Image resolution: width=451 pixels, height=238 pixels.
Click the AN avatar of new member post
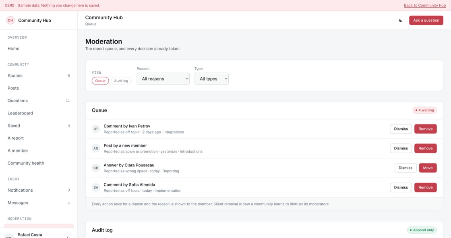pos(96,149)
